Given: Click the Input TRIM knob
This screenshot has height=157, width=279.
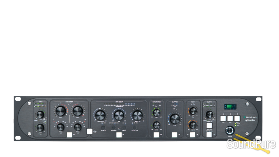Looking at the screenshot, I should [41, 114].
